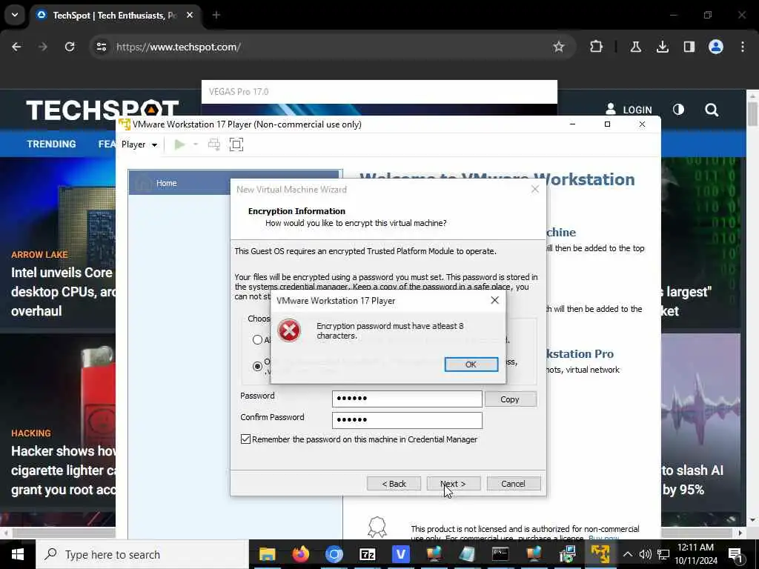Click the site information icon in address bar
The image size is (759, 569).
(x=101, y=47)
